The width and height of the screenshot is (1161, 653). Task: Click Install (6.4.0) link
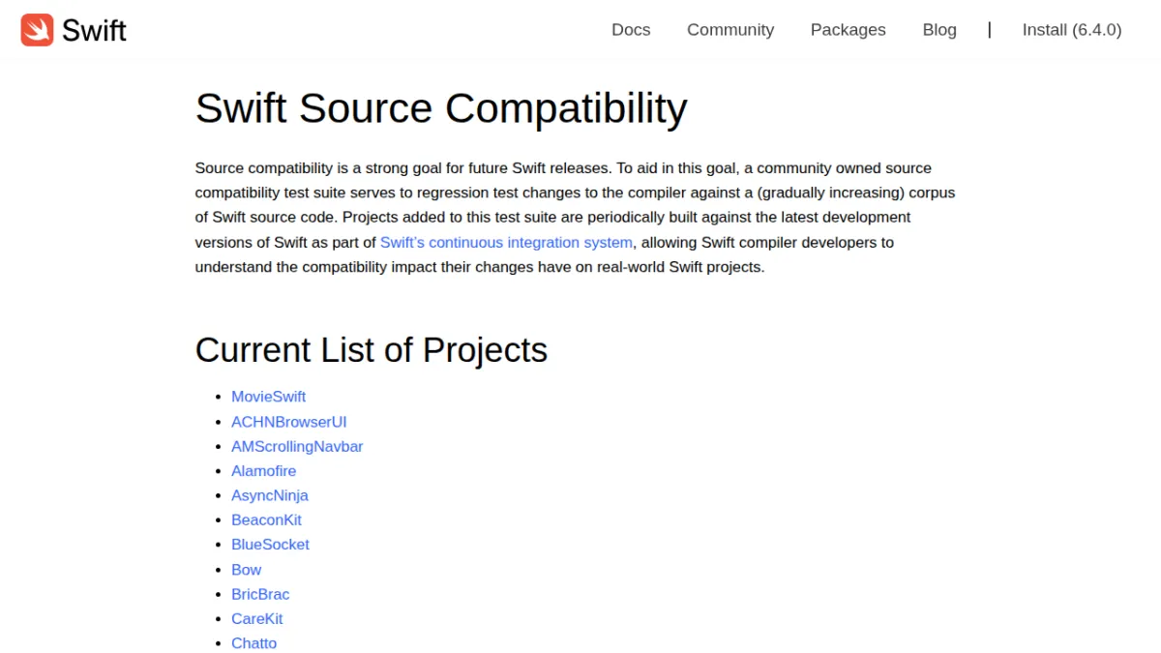pos(1072,30)
